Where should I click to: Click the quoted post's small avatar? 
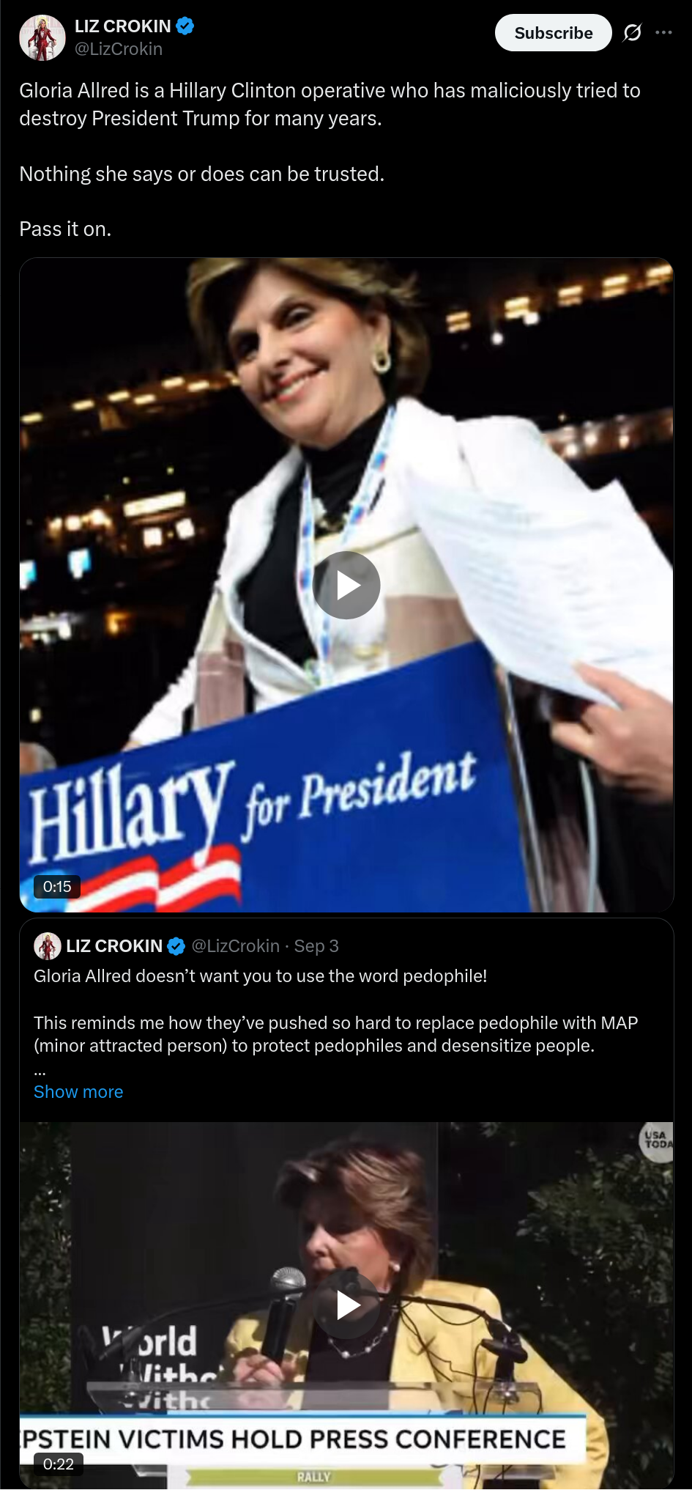point(48,946)
